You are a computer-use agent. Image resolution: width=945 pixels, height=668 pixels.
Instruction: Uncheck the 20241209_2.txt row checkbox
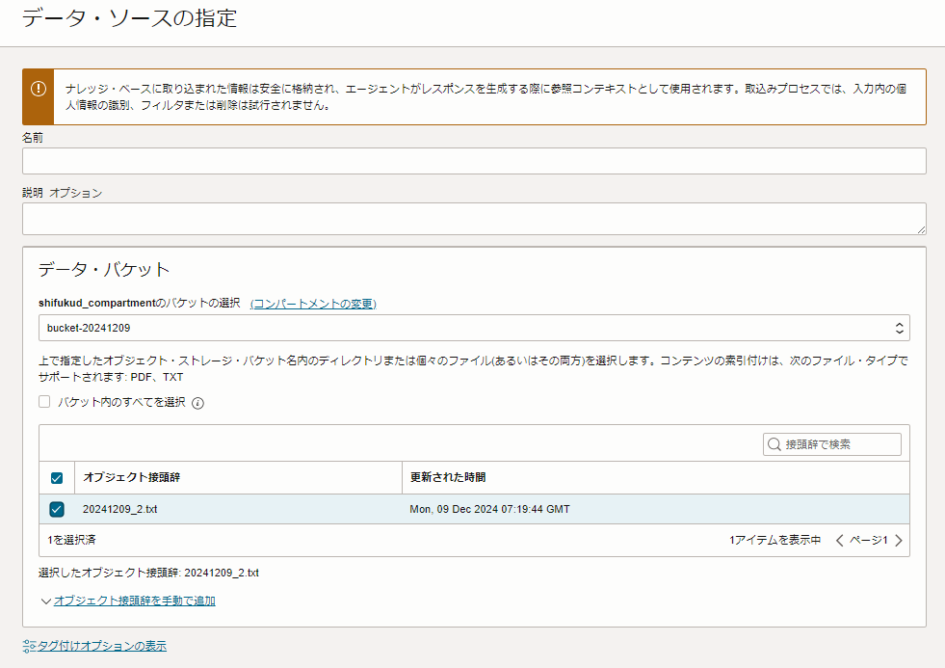(x=57, y=509)
